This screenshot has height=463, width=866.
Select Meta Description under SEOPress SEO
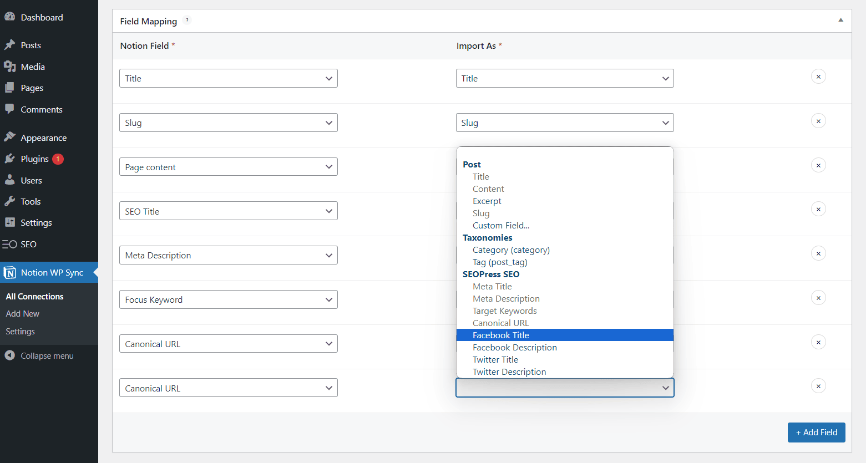(565, 298)
